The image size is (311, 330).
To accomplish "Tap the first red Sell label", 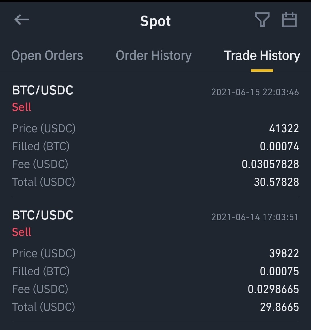I will (22, 107).
